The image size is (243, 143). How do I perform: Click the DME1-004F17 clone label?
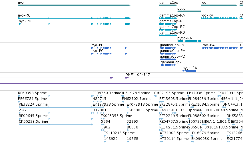[138, 75]
